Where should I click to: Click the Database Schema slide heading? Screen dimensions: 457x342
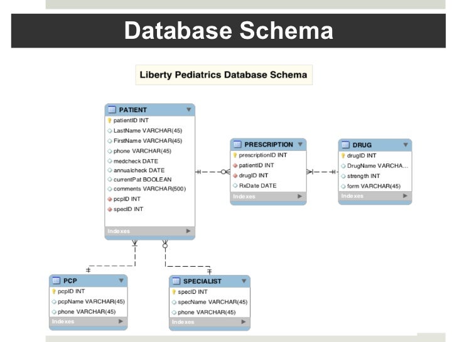(228, 31)
